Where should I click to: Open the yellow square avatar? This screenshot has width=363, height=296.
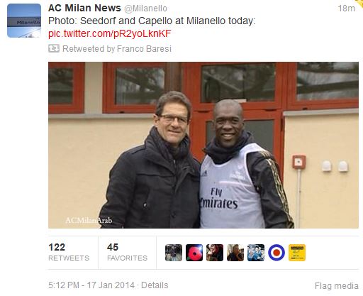[297, 253]
